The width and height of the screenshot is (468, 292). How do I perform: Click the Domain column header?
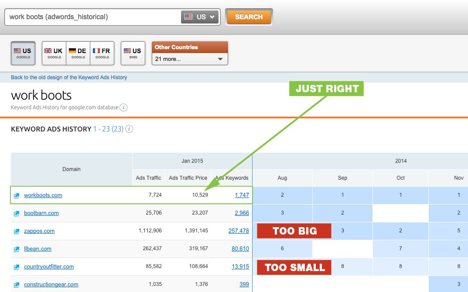click(72, 169)
